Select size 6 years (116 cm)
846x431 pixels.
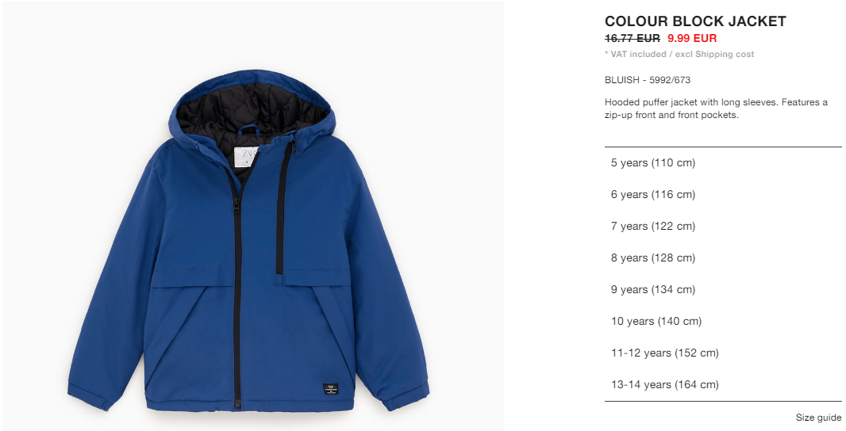[722, 194]
